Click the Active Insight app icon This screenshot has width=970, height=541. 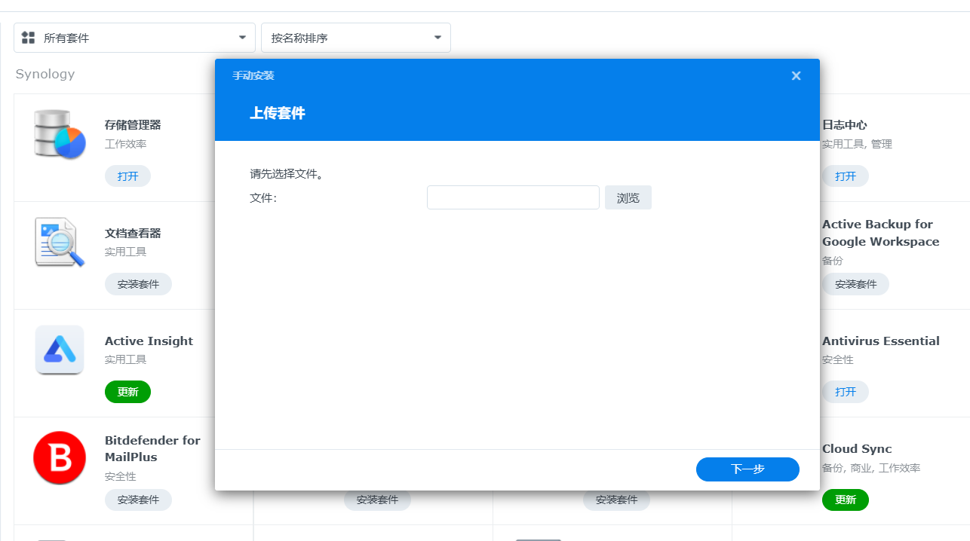[59, 350]
